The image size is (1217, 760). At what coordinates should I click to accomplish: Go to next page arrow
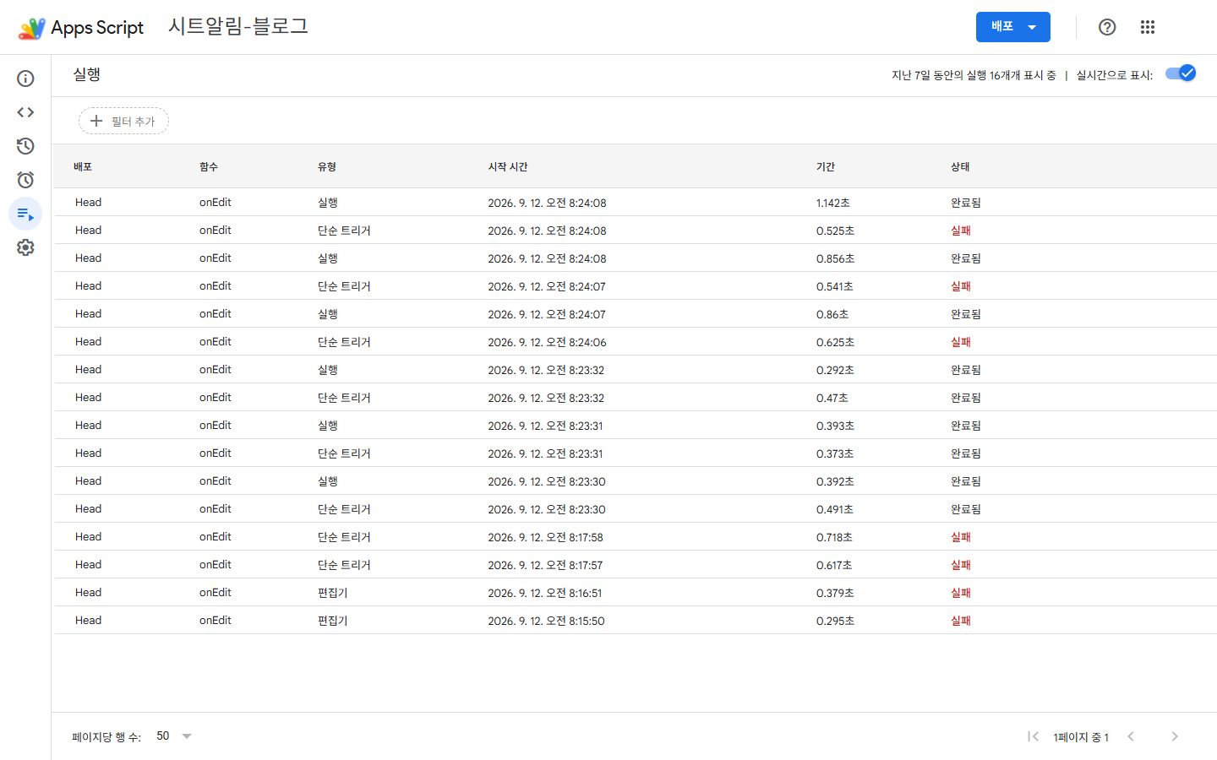pyautogui.click(x=1175, y=736)
